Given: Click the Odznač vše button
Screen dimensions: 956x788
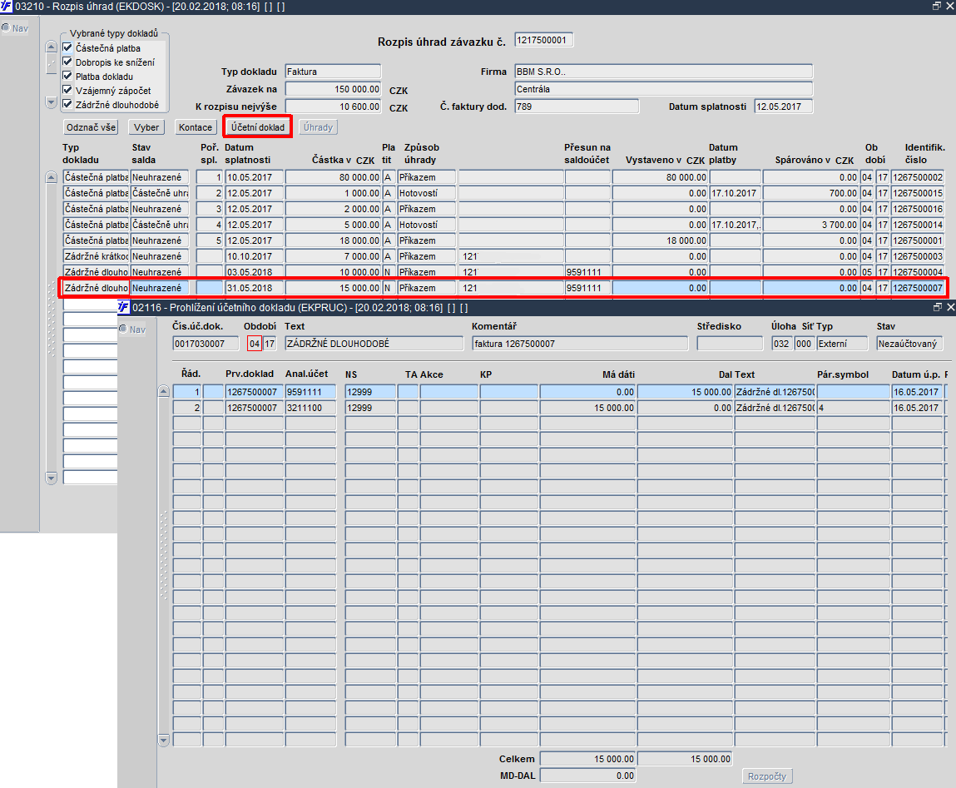Looking at the screenshot, I should click(91, 126).
